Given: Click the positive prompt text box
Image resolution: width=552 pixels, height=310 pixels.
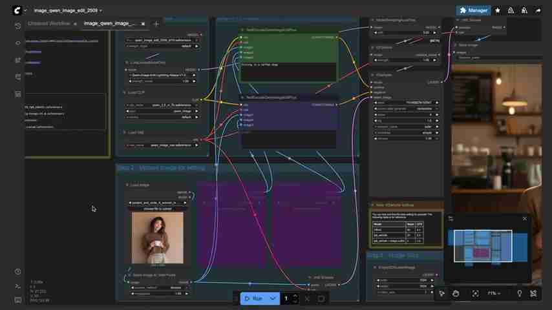Looking at the screenshot, I should coord(288,72).
